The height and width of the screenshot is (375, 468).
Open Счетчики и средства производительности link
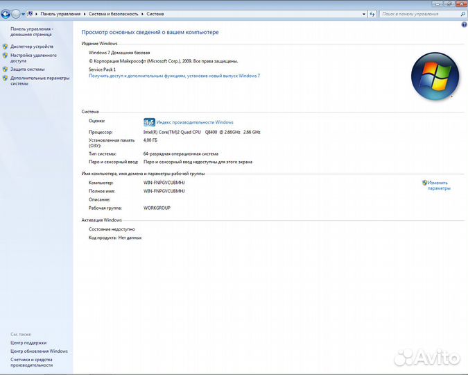click(31, 362)
